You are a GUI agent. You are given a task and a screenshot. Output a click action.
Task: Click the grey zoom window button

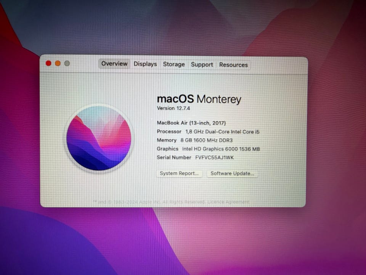(67, 63)
